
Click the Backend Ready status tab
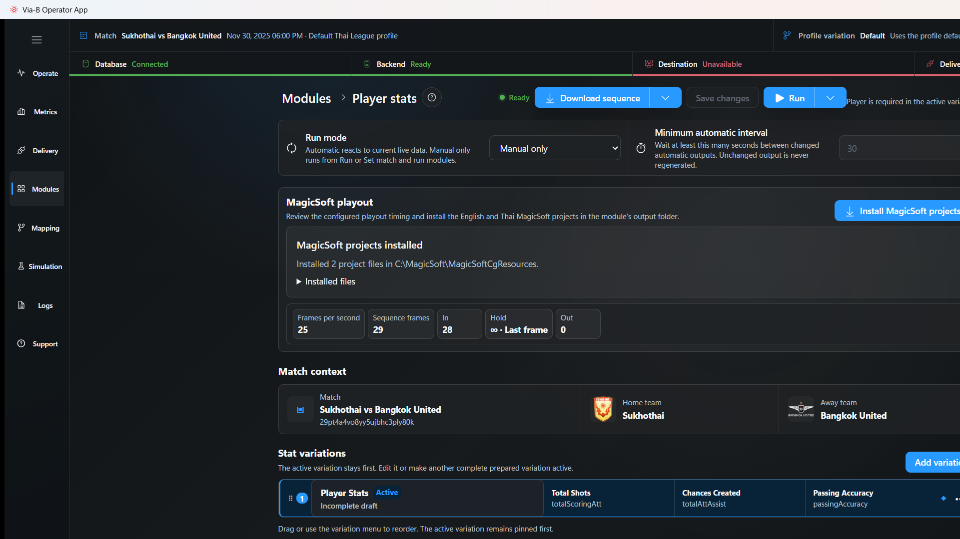point(492,64)
